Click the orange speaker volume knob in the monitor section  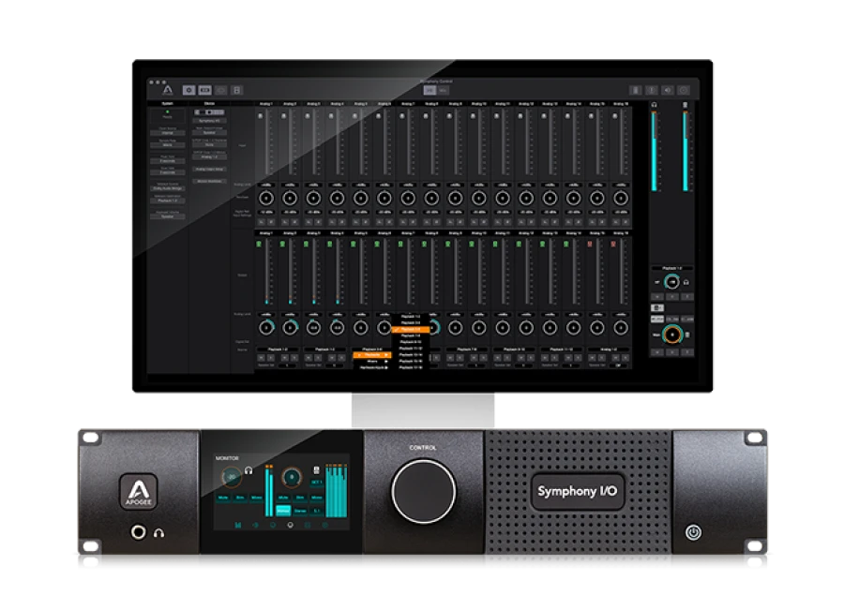coord(672,335)
